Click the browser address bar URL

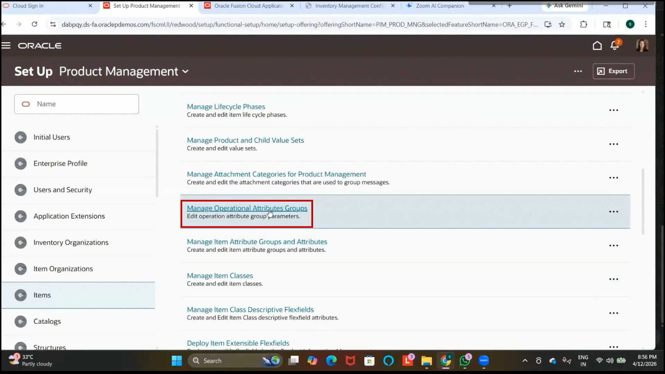pyautogui.click(x=300, y=25)
